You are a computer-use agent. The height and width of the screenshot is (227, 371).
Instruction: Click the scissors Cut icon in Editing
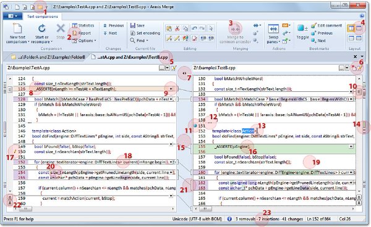pos(177,28)
